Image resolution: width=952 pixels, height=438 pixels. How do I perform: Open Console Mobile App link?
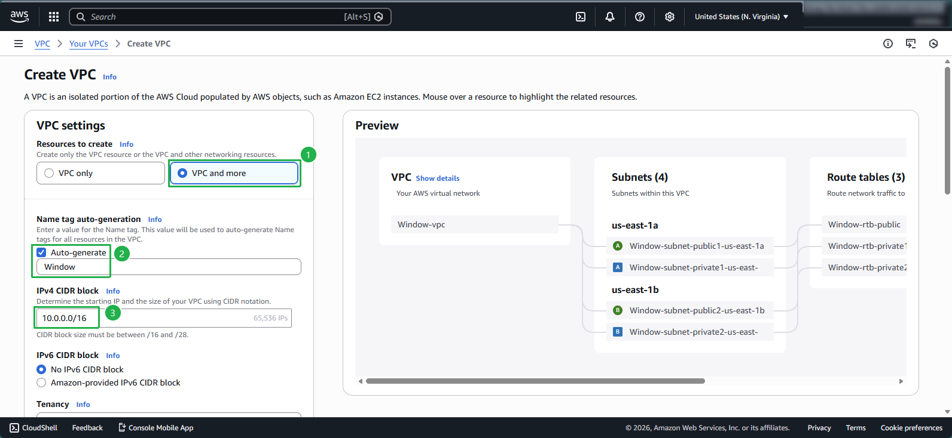click(x=155, y=428)
